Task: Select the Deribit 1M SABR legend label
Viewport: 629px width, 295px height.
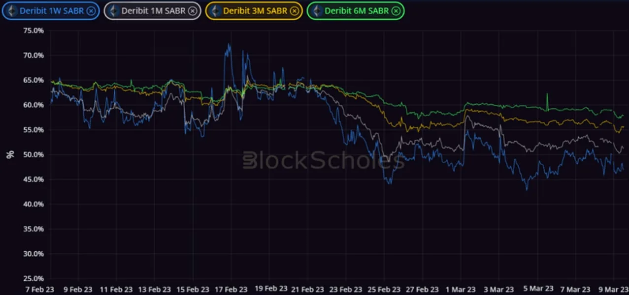Action: coord(154,11)
